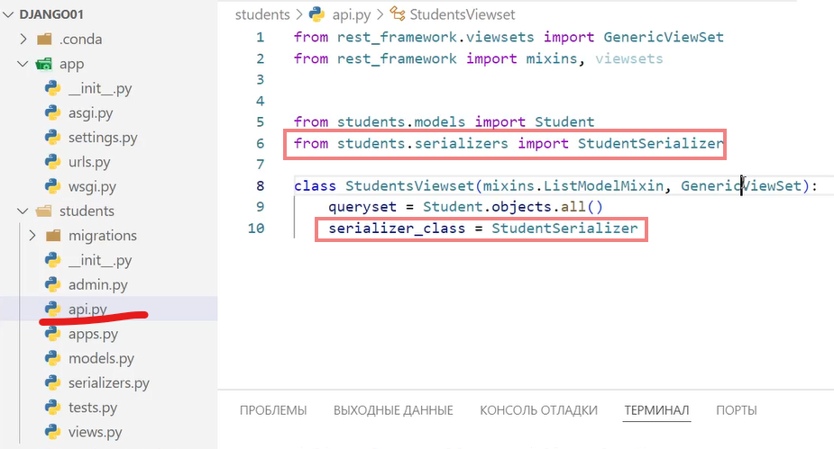Image resolution: width=834 pixels, height=449 pixels.
Task: Open the КОНСОЛЬ ОТЛАДКИ tab
Action: click(538, 410)
